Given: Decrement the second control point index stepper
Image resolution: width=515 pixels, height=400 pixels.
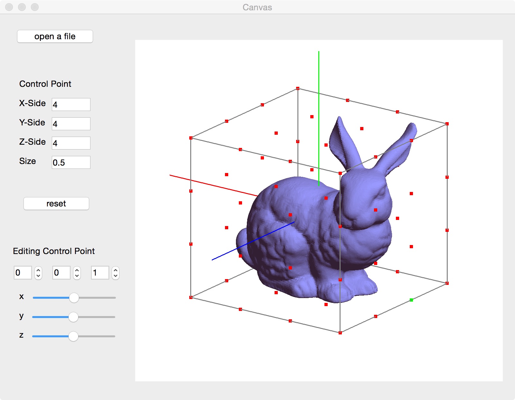Looking at the screenshot, I should 77,276.
